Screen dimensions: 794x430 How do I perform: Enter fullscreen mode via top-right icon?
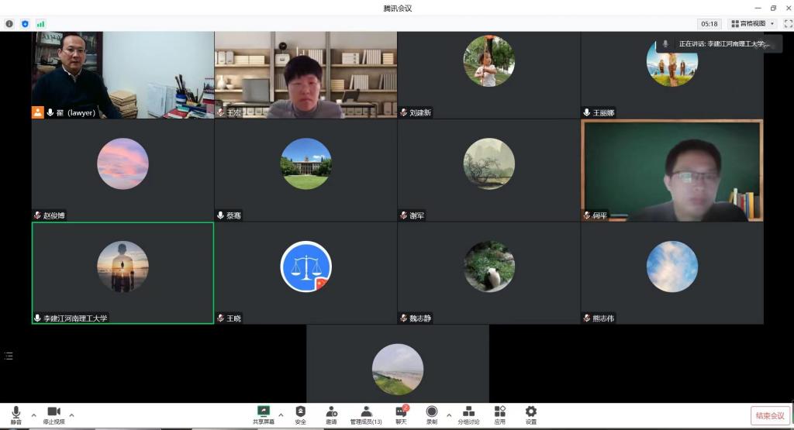(x=788, y=24)
